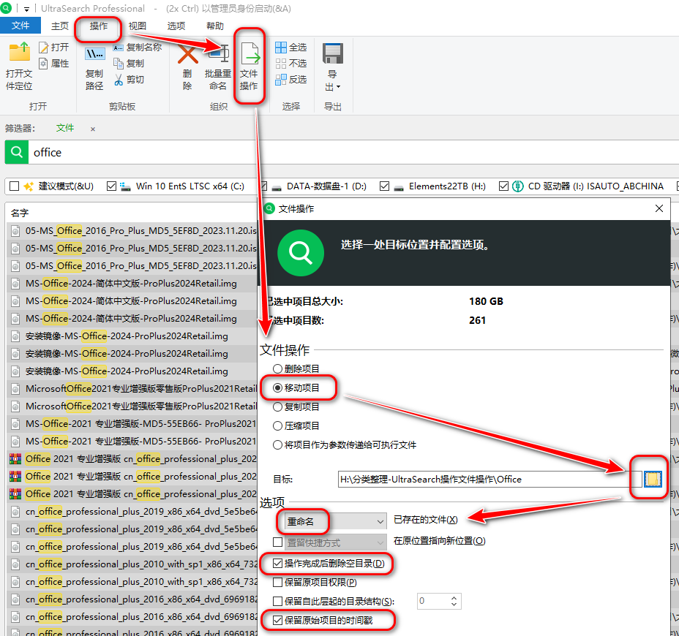Click the Open File Location icon
The width and height of the screenshot is (679, 636).
[x=20, y=52]
